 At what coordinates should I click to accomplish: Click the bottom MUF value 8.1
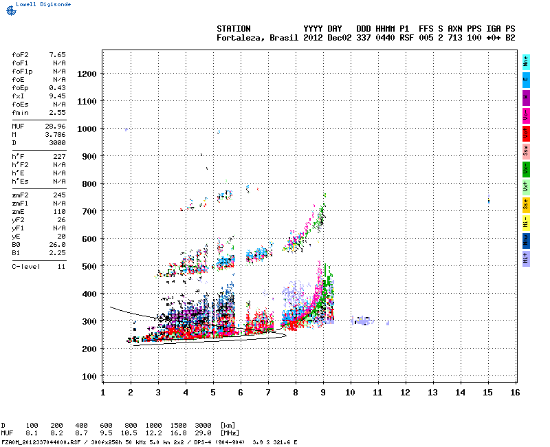32,433
